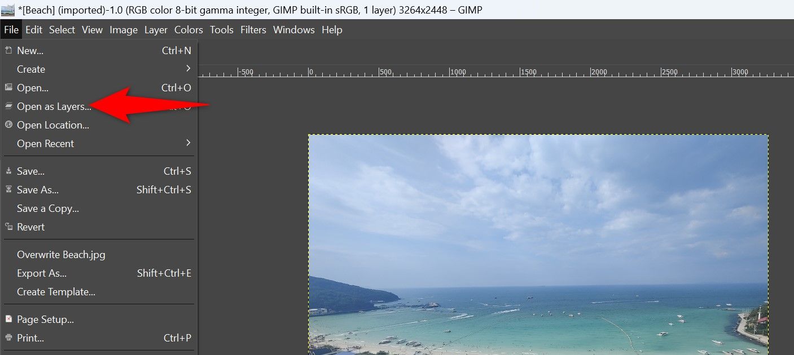Click the GIMP Wilber icon in the titlebar
Viewport: 794px width, 355px height.
(8, 9)
